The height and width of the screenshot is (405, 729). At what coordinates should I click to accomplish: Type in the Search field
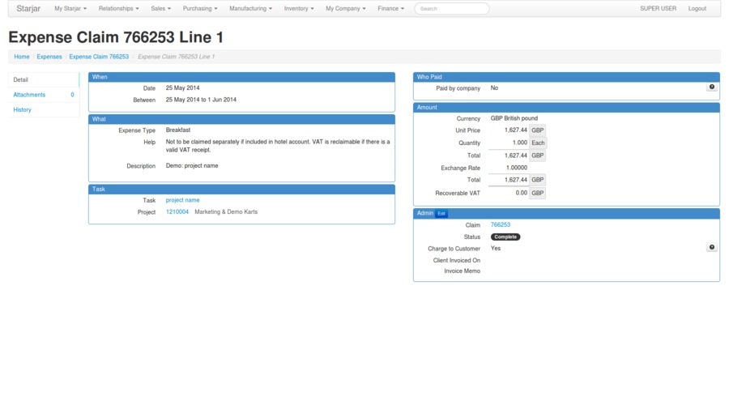(x=451, y=9)
